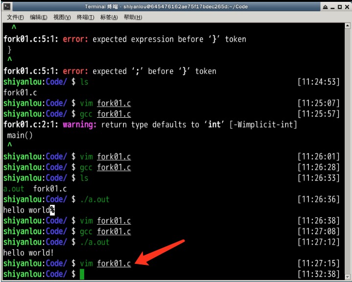Click the green cursor at the command prompt
This screenshot has height=282, width=352.
[82, 274]
